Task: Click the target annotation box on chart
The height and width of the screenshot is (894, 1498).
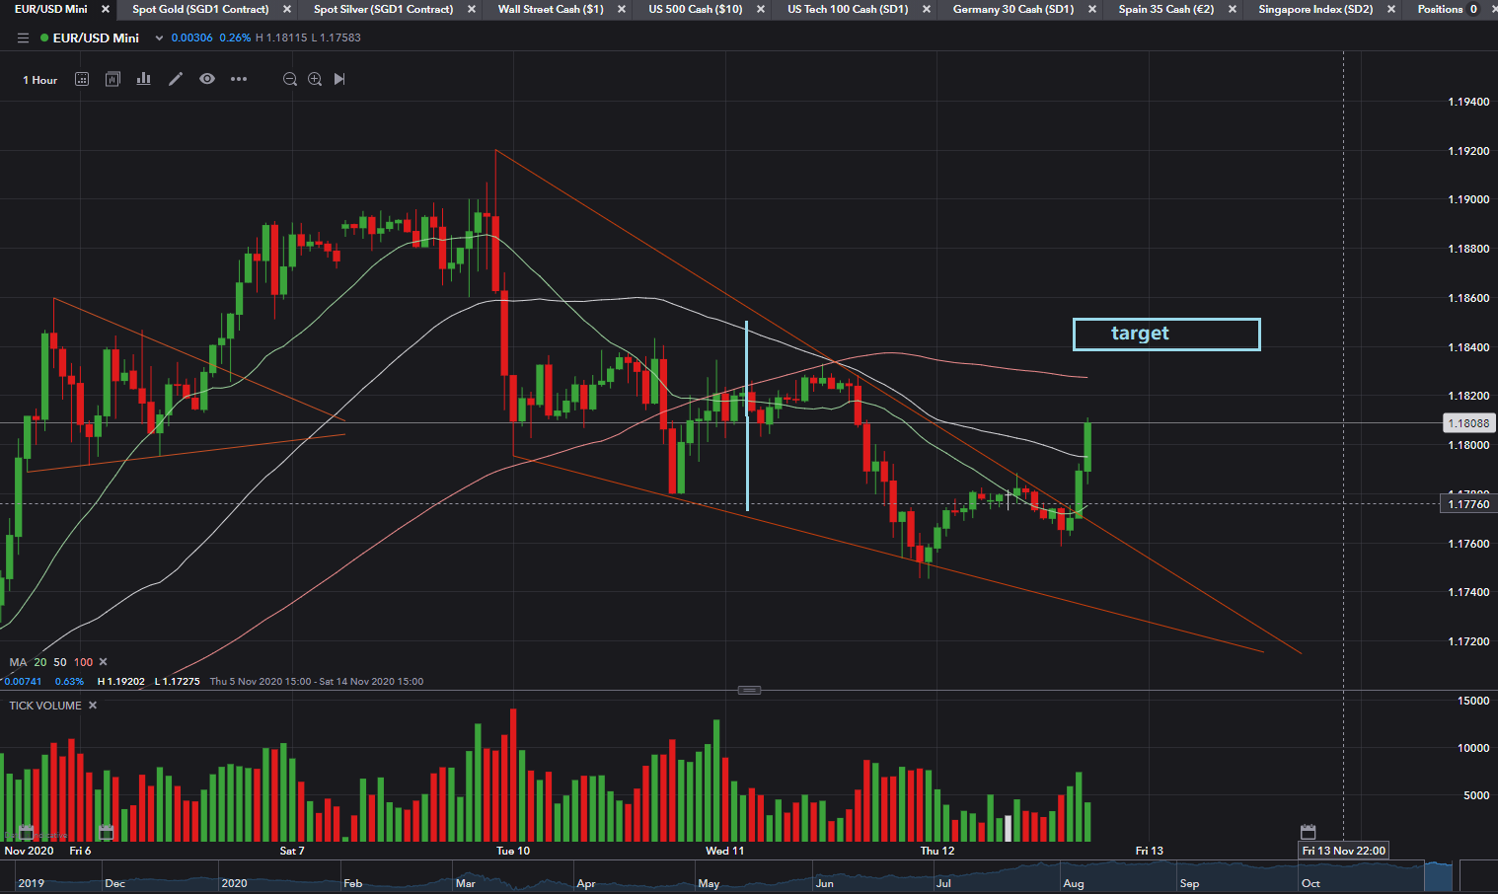Action: [x=1165, y=334]
